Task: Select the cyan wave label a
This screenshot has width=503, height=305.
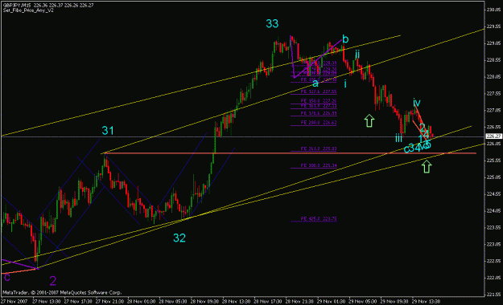Action: coord(315,83)
